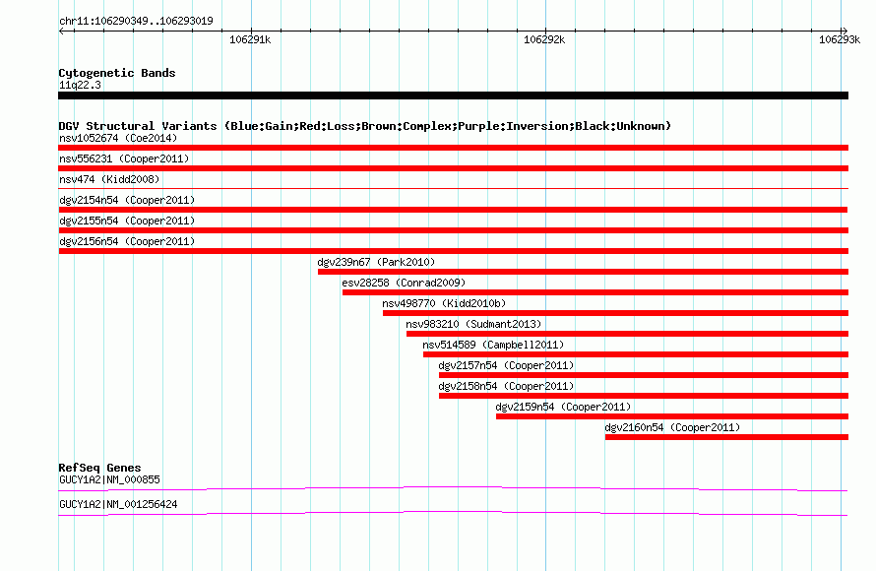Viewport: 876px width, 571px height.
Task: Open the nsv983210 (Sudmant2013) label
Action: coord(473,324)
